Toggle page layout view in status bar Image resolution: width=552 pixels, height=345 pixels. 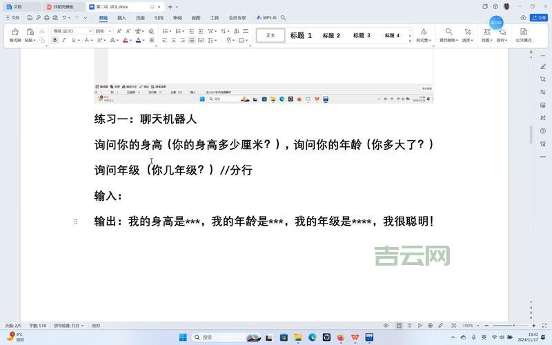pyautogui.click(x=399, y=326)
